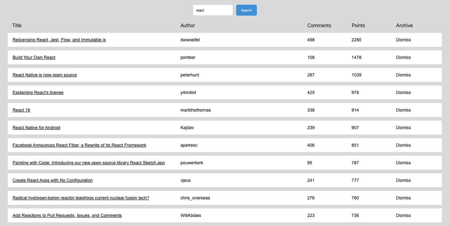Screen dimensions: 450x226
Task: Open the React Native is now open source link
Action: pos(44,75)
